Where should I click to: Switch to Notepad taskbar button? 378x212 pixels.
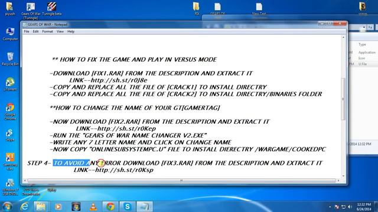pos(145,207)
